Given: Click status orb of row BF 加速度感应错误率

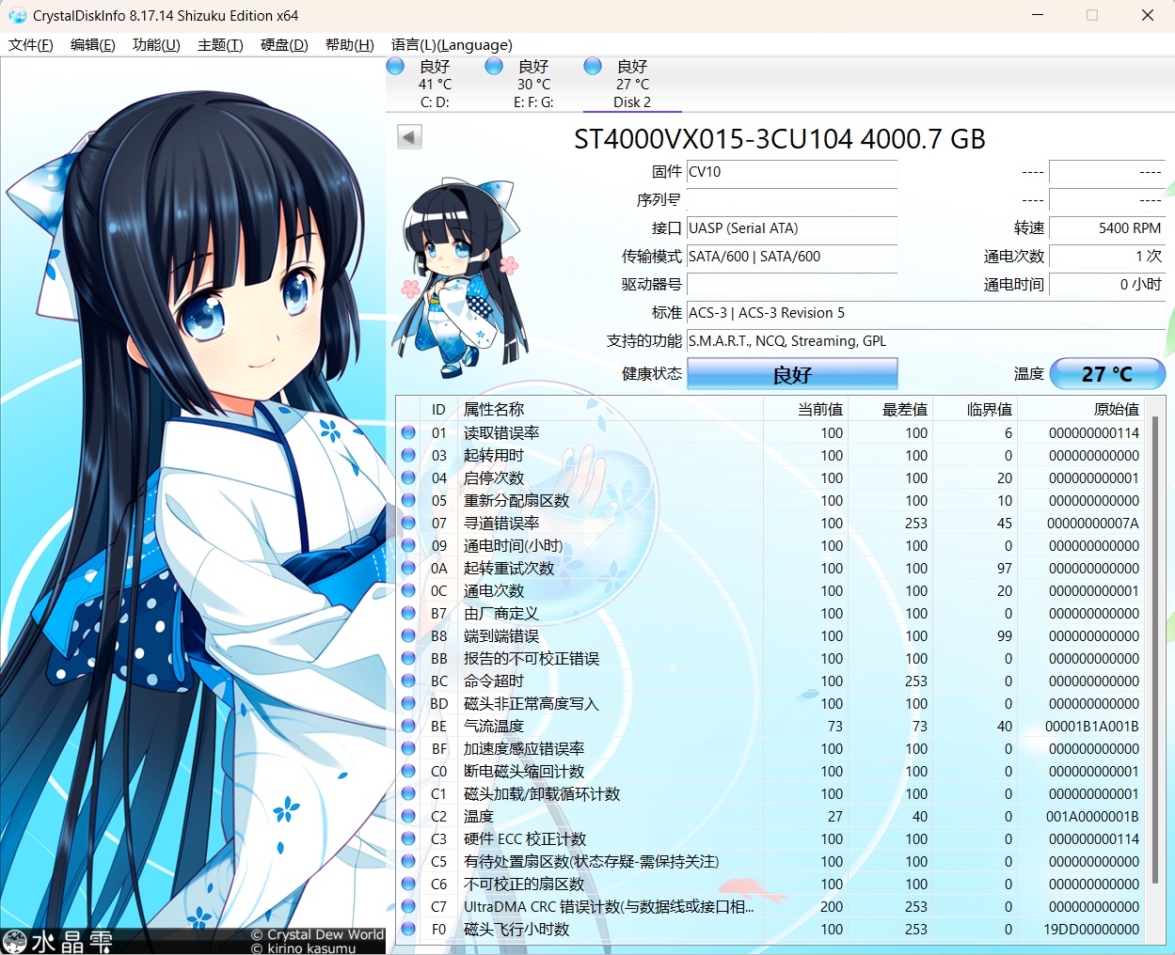Looking at the screenshot, I should coord(408,748).
